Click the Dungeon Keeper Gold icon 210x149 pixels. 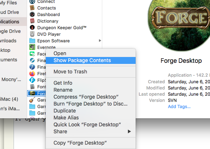click(x=32, y=27)
